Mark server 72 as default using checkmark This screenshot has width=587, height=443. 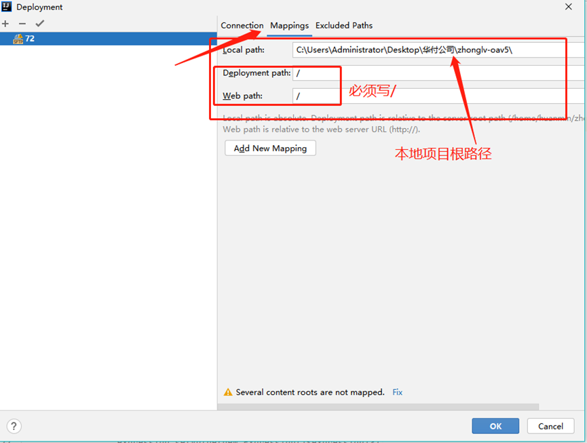coord(39,22)
